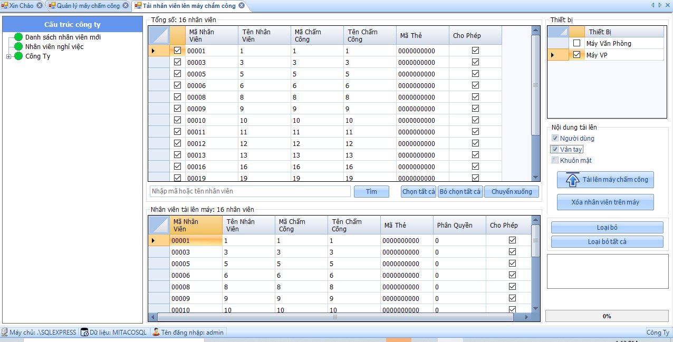Click the green icon beside Danh sách nhân viên mới

[18, 37]
